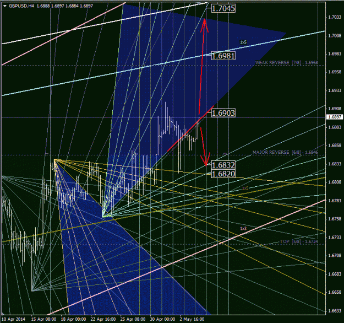Click the 1.6958 price scale value

tap(335, 72)
